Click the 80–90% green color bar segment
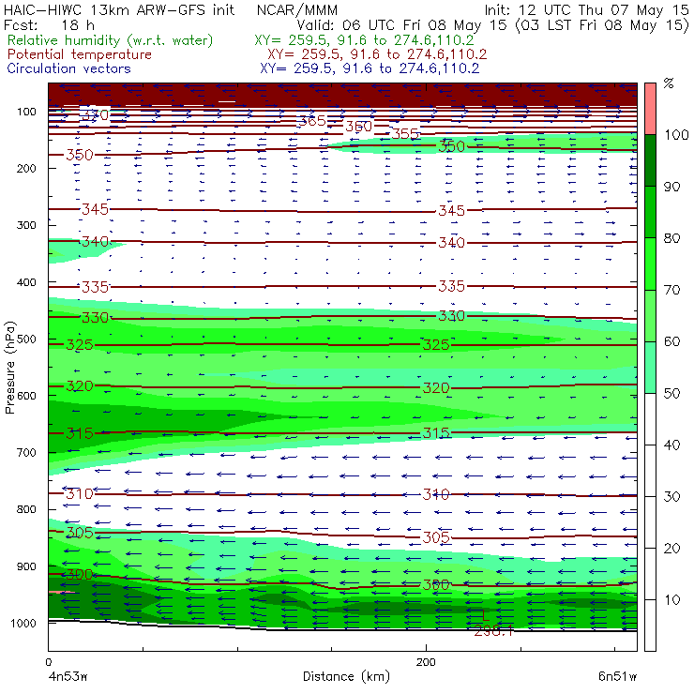 click(650, 212)
